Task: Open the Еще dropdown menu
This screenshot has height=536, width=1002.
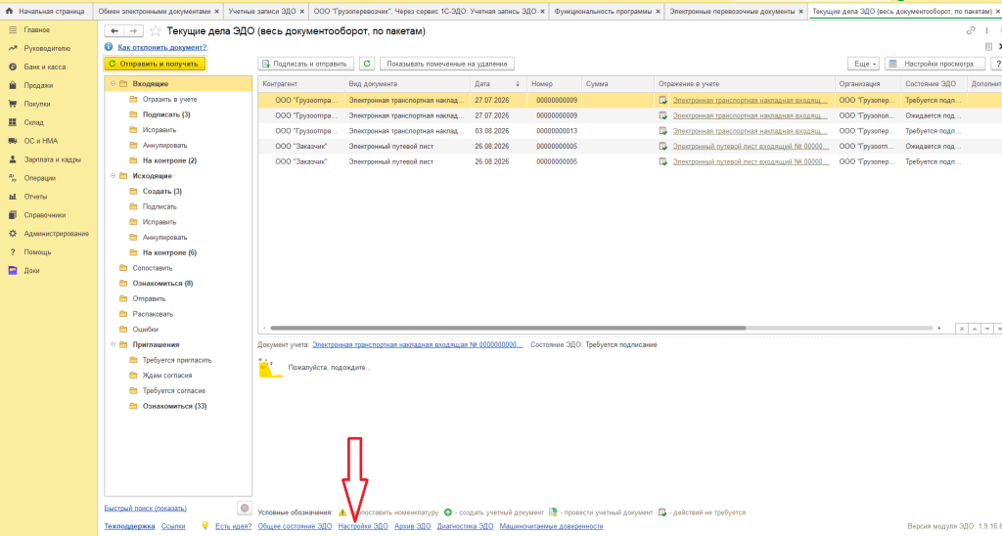Action: pyautogui.click(x=863, y=64)
